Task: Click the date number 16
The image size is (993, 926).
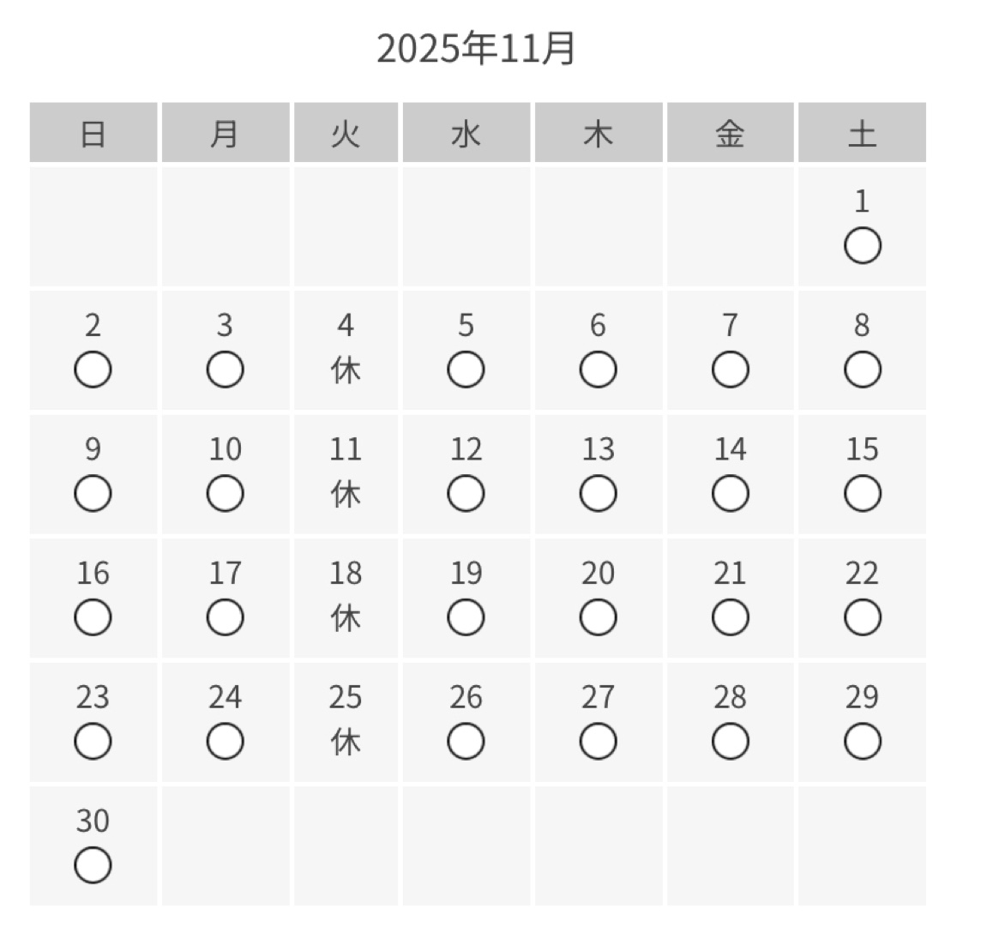Action: pyautogui.click(x=93, y=573)
